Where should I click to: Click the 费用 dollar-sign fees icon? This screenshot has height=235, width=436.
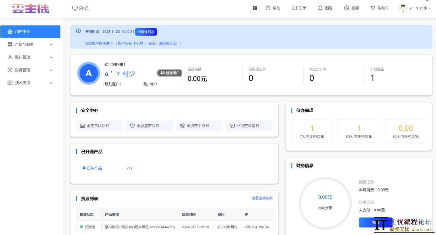pos(346,8)
